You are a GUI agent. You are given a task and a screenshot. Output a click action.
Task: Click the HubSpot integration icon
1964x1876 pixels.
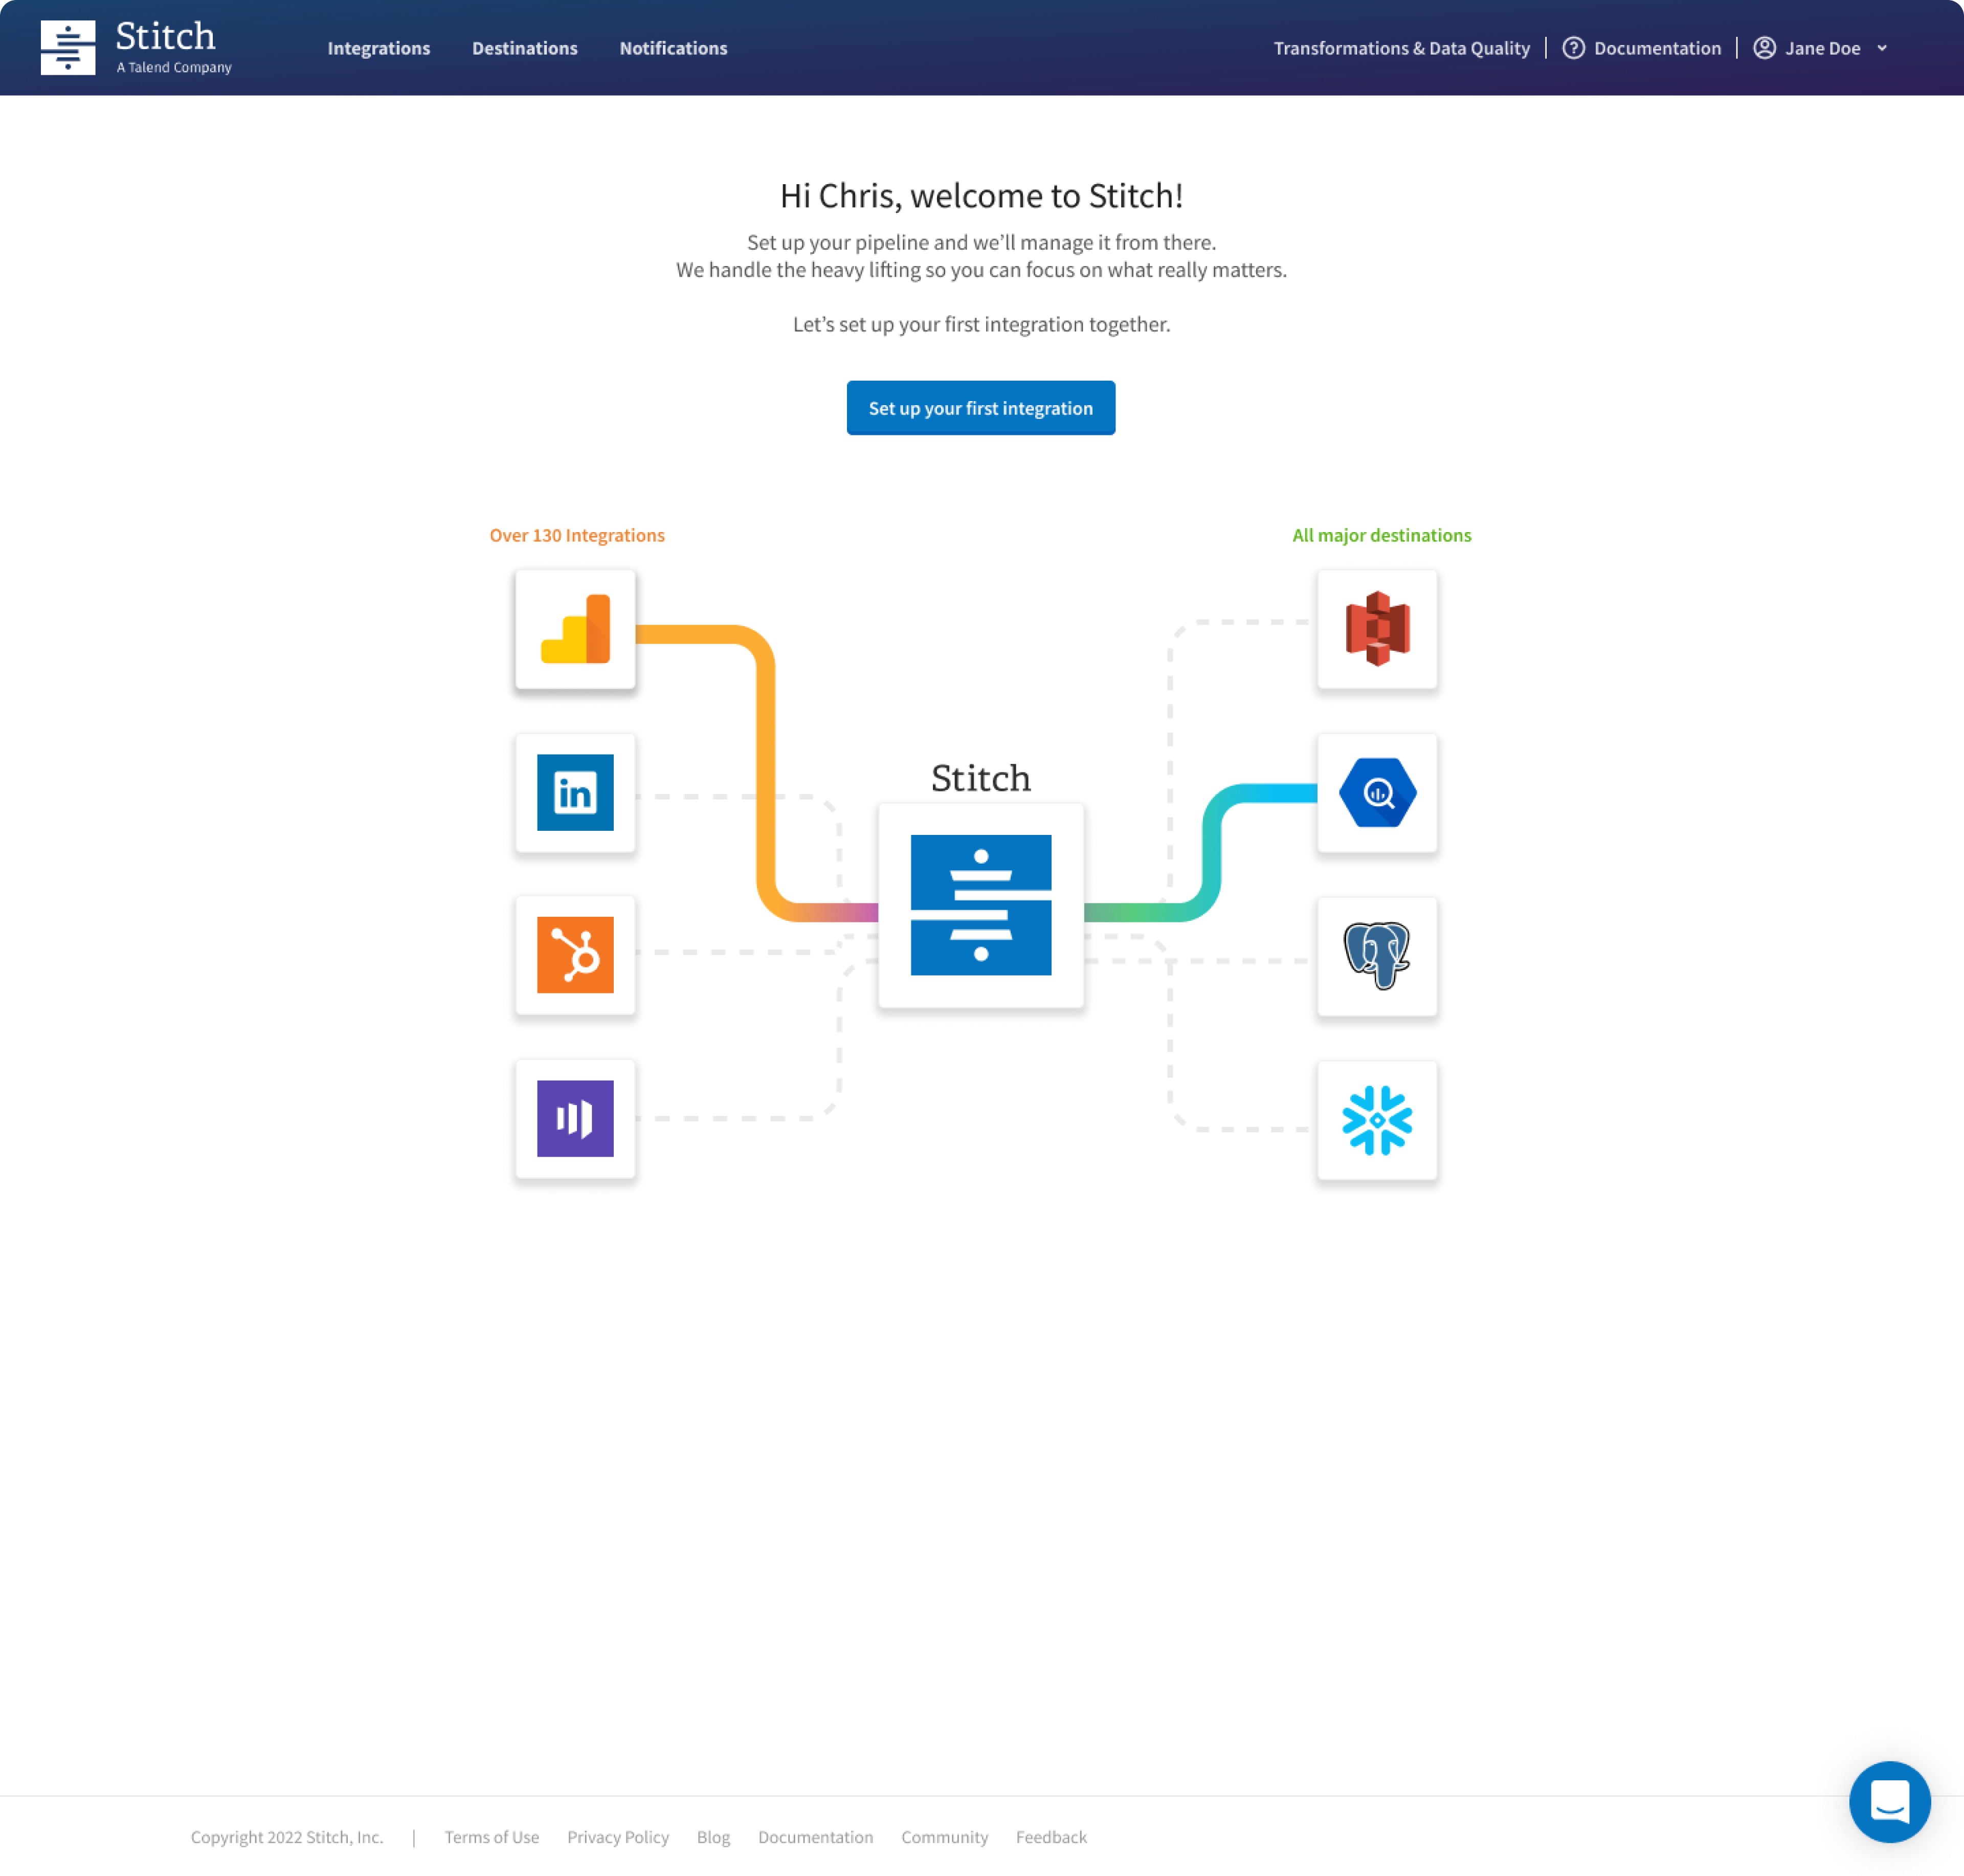click(x=575, y=955)
